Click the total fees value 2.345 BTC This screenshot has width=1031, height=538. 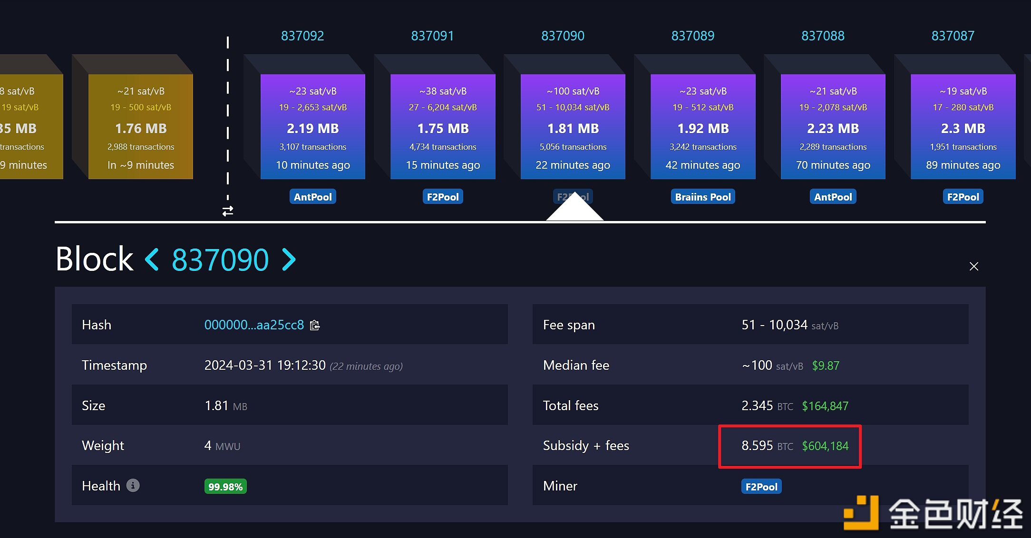(x=767, y=406)
